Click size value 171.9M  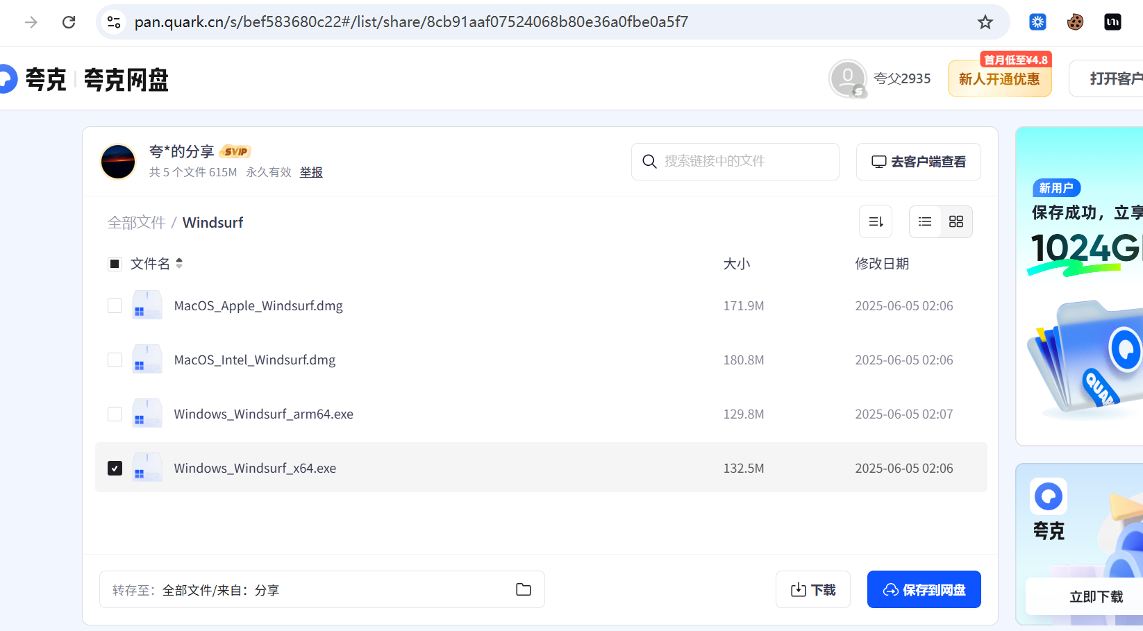(744, 306)
